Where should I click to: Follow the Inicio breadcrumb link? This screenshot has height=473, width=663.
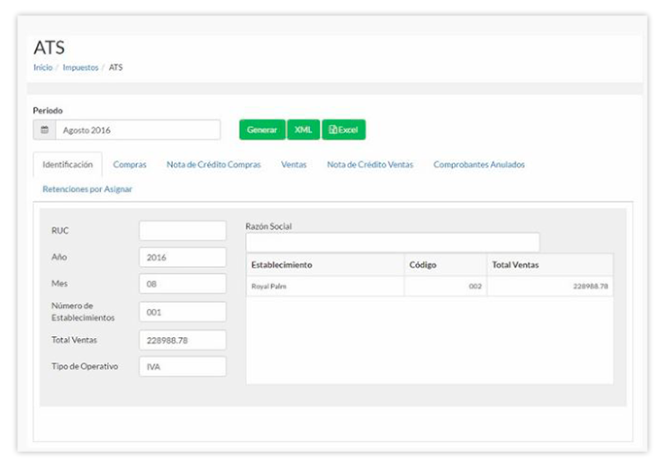tap(43, 68)
